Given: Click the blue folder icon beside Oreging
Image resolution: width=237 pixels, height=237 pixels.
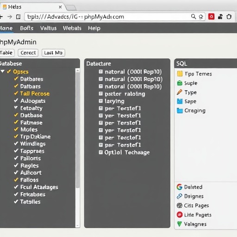Looking at the screenshot, I should 180,111.
